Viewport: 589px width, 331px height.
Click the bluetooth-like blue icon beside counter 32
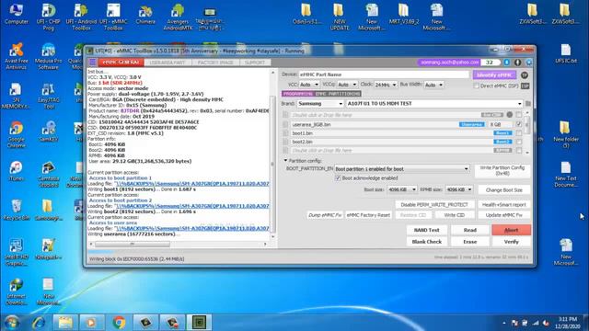506,63
